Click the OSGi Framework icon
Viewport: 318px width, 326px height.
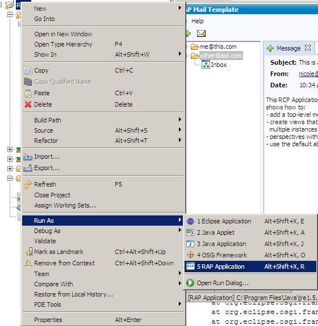coord(190,255)
